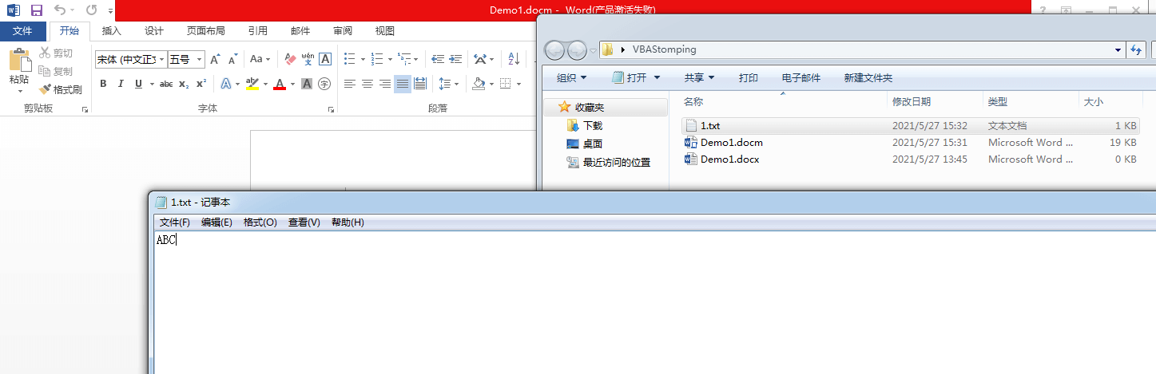Screen dimensions: 1156x374
Task: Expand the bullet list style dropdown arrow
Action: click(x=363, y=59)
